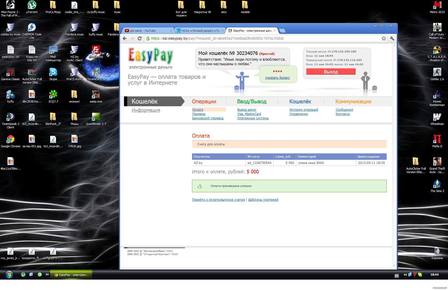Select the Mafia II desktop icon
This screenshot has height=290, width=448.
click(x=437, y=141)
